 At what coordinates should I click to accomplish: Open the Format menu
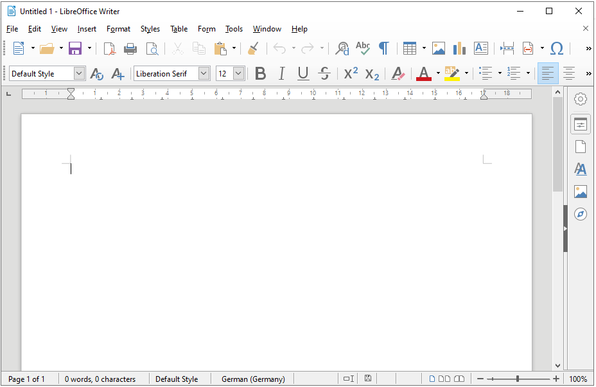118,29
